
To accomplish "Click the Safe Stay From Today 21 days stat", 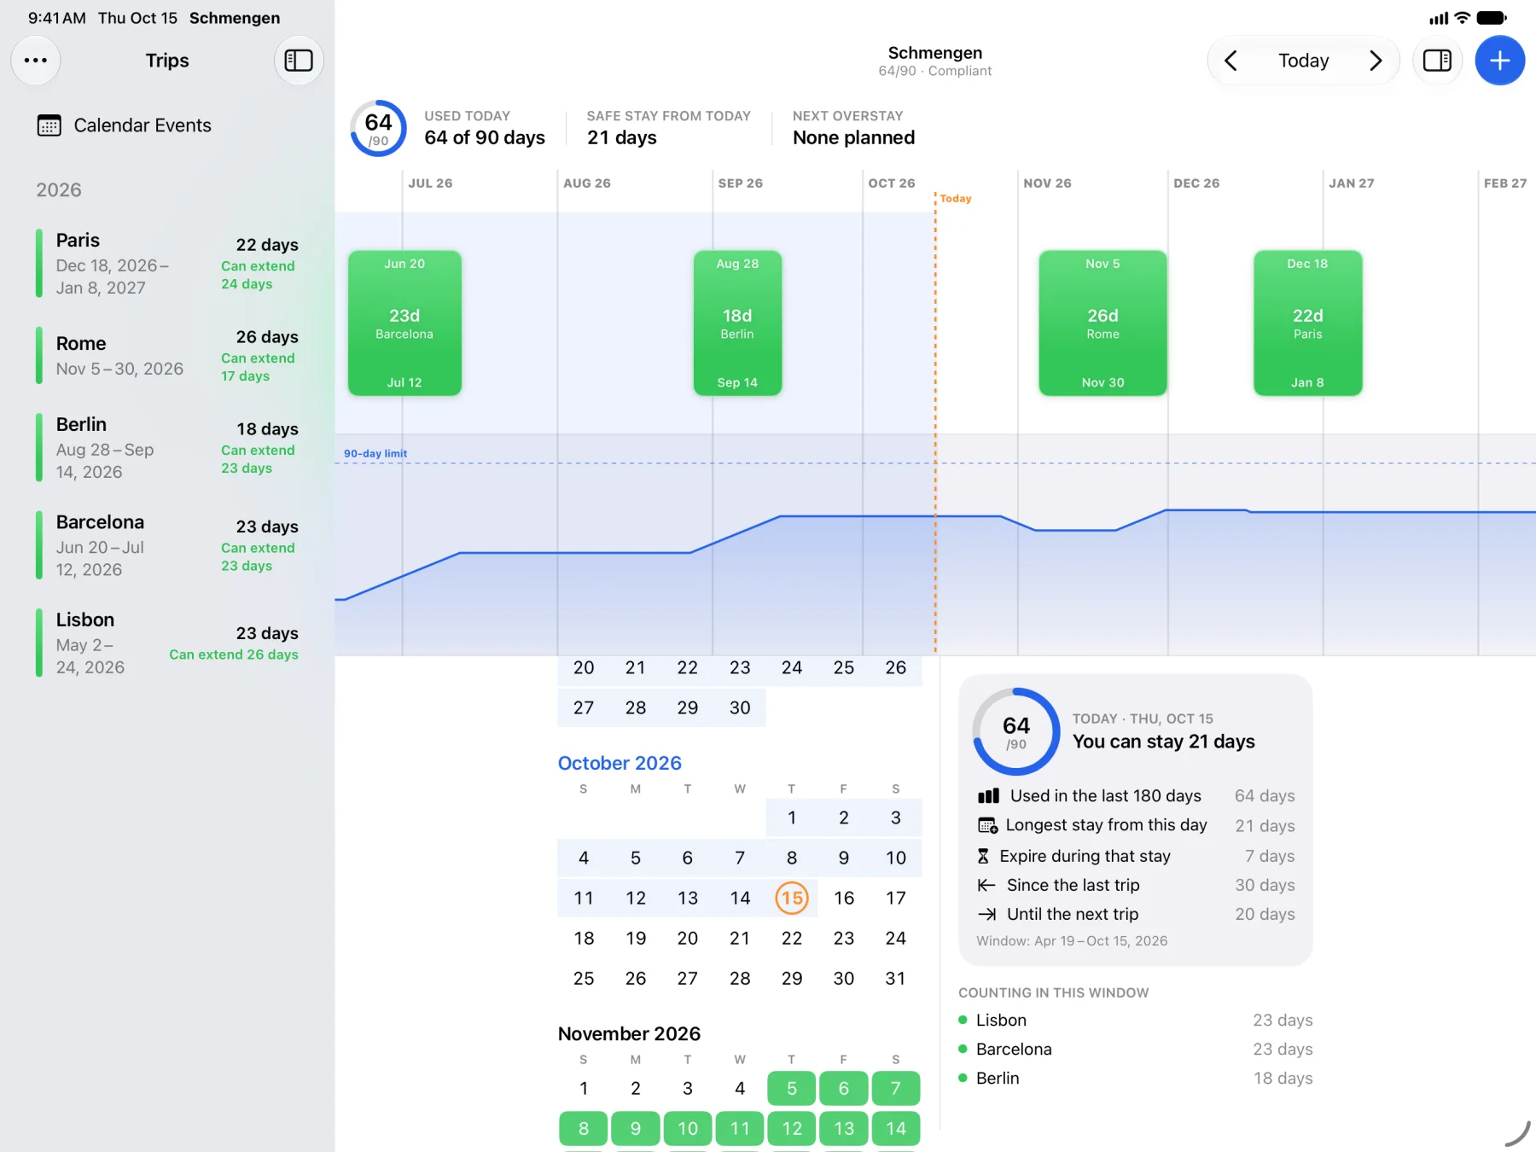I will 668,128.
